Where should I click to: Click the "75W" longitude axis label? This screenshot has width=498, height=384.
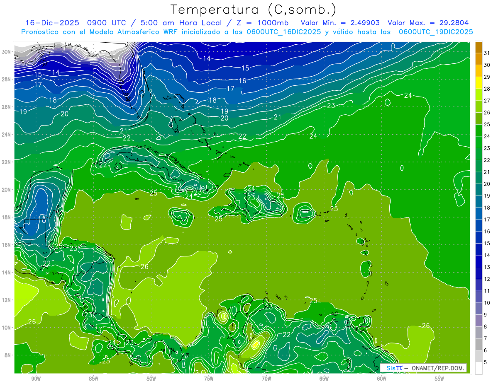pos(209,379)
